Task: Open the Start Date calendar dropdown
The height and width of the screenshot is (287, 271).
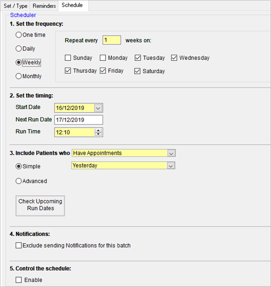Action: tap(98, 108)
